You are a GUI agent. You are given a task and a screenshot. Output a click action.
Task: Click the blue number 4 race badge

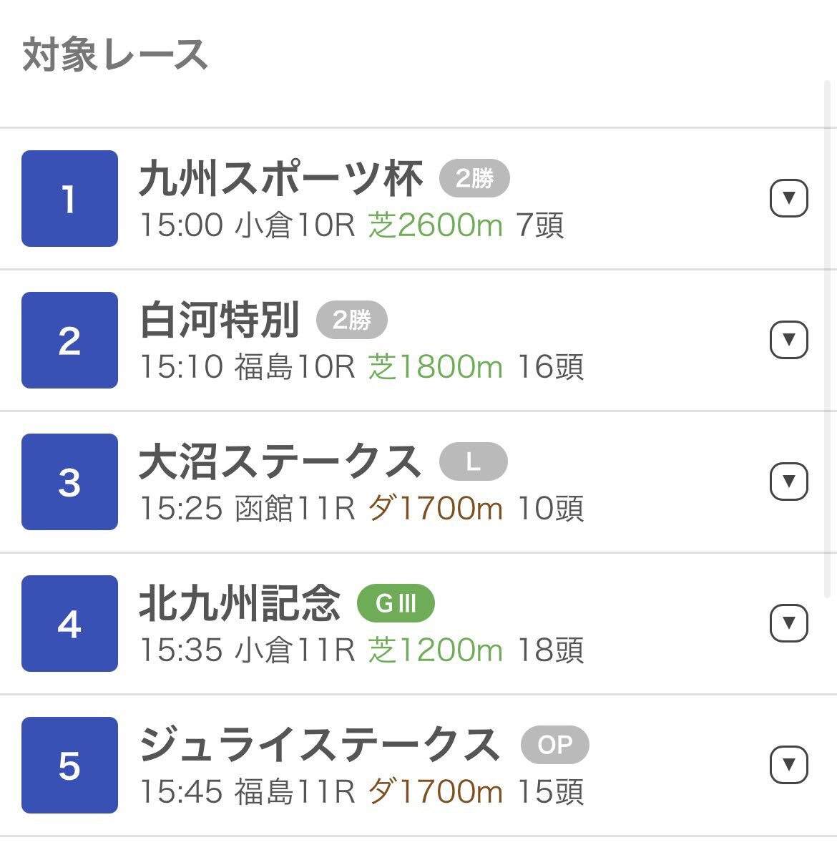pos(70,623)
